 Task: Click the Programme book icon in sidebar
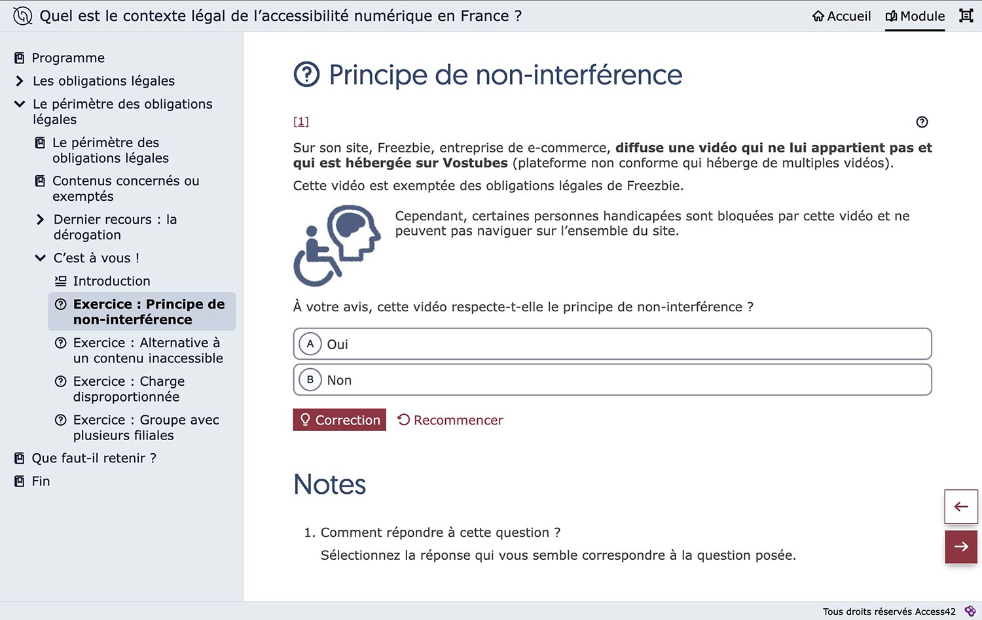coord(20,58)
